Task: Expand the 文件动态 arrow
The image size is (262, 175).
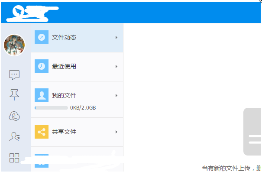Action: coord(116,38)
